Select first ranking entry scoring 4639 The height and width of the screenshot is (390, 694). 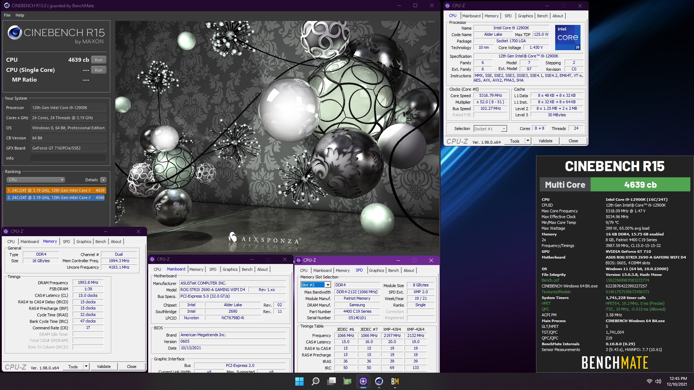click(56, 190)
